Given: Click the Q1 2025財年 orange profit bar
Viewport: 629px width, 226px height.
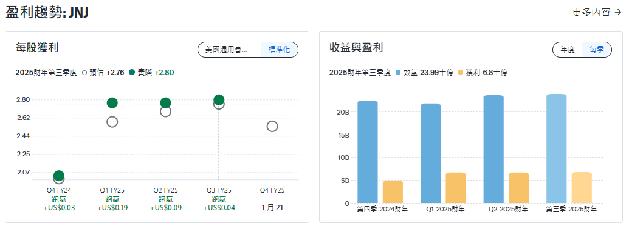Looking at the screenshot, I should coord(456,188).
